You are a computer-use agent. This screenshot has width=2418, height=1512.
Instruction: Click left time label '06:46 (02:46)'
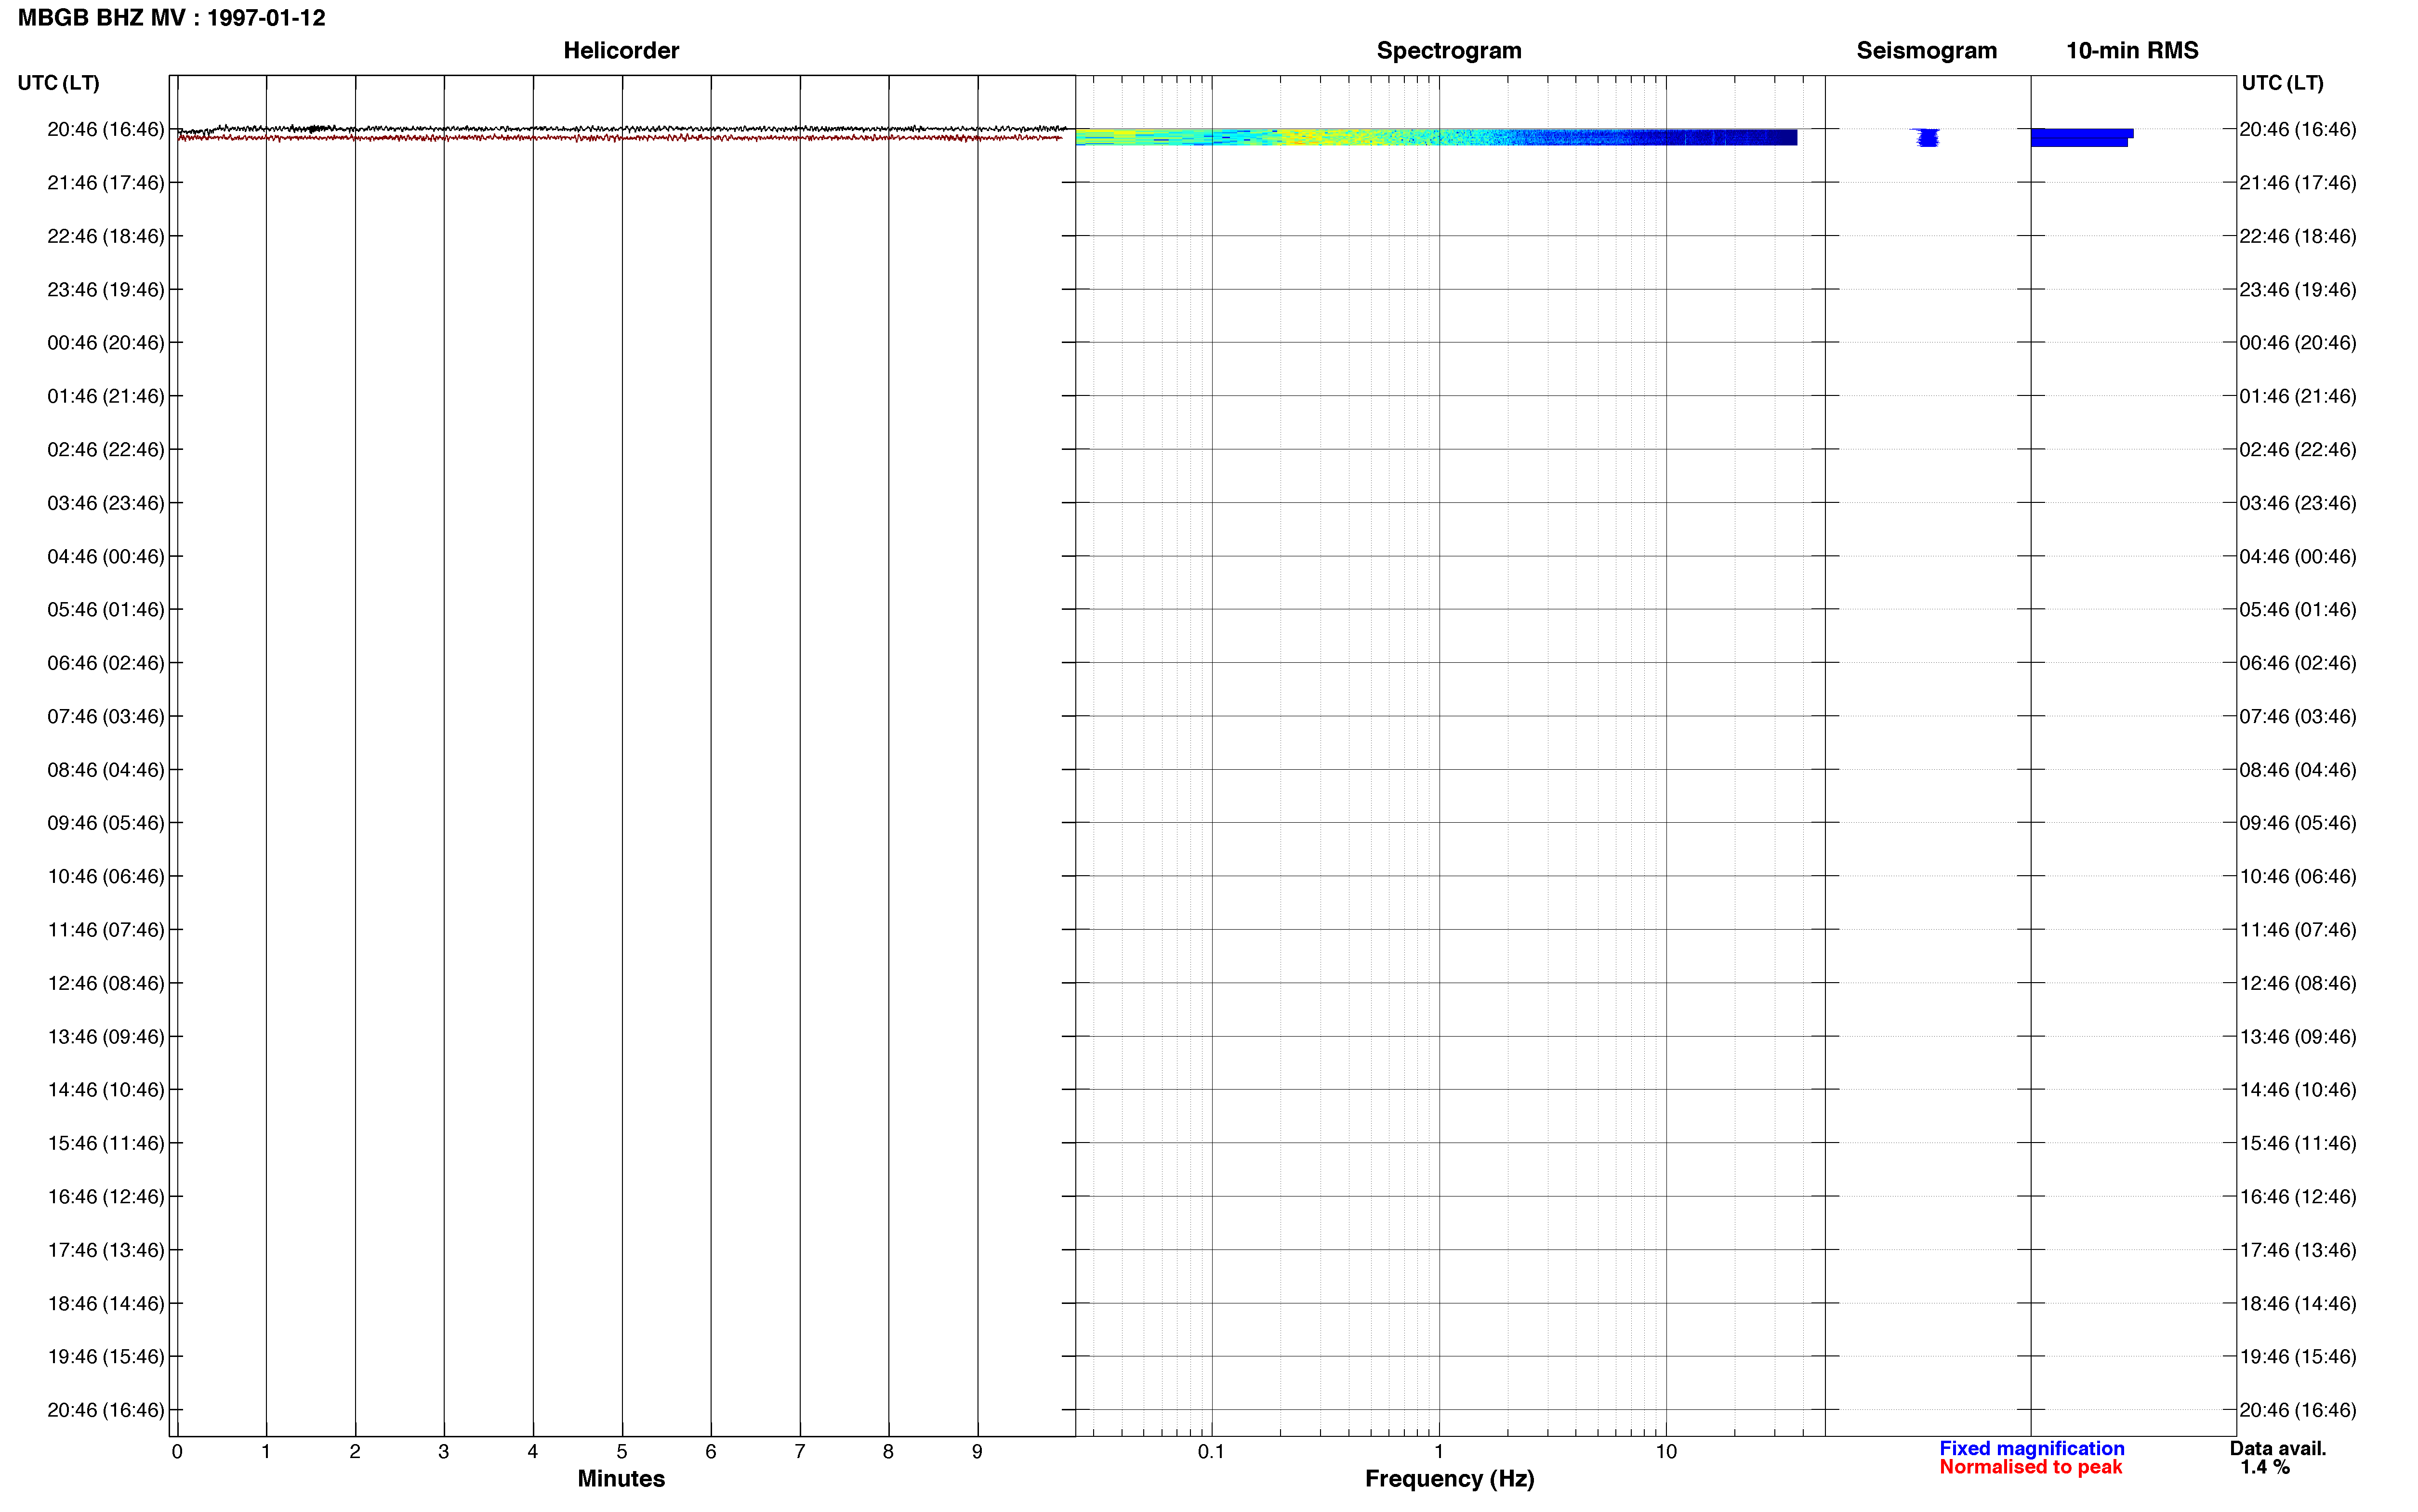[x=106, y=663]
